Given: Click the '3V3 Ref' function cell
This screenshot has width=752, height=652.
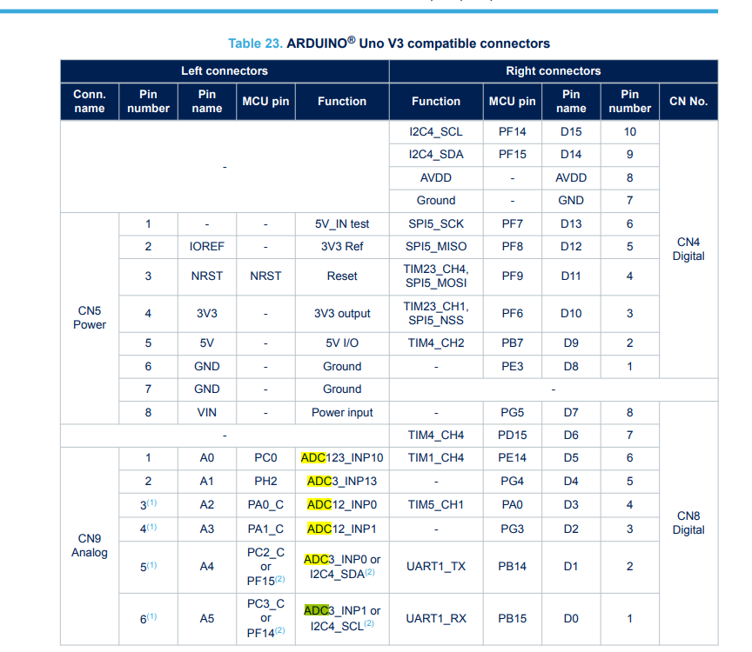Looking at the screenshot, I should [x=342, y=246].
